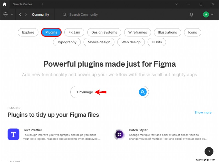
Task: Open a new tab with the plus icon
Action: tap(42, 4)
